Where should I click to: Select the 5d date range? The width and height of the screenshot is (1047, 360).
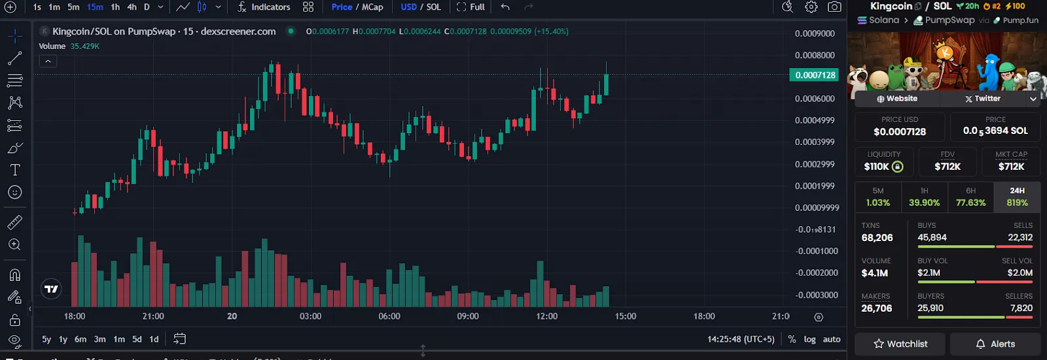point(137,339)
